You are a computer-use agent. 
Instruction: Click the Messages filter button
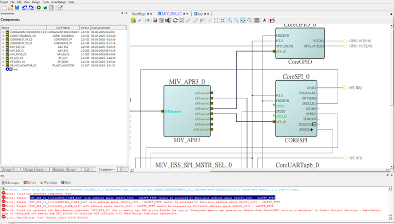11,182
